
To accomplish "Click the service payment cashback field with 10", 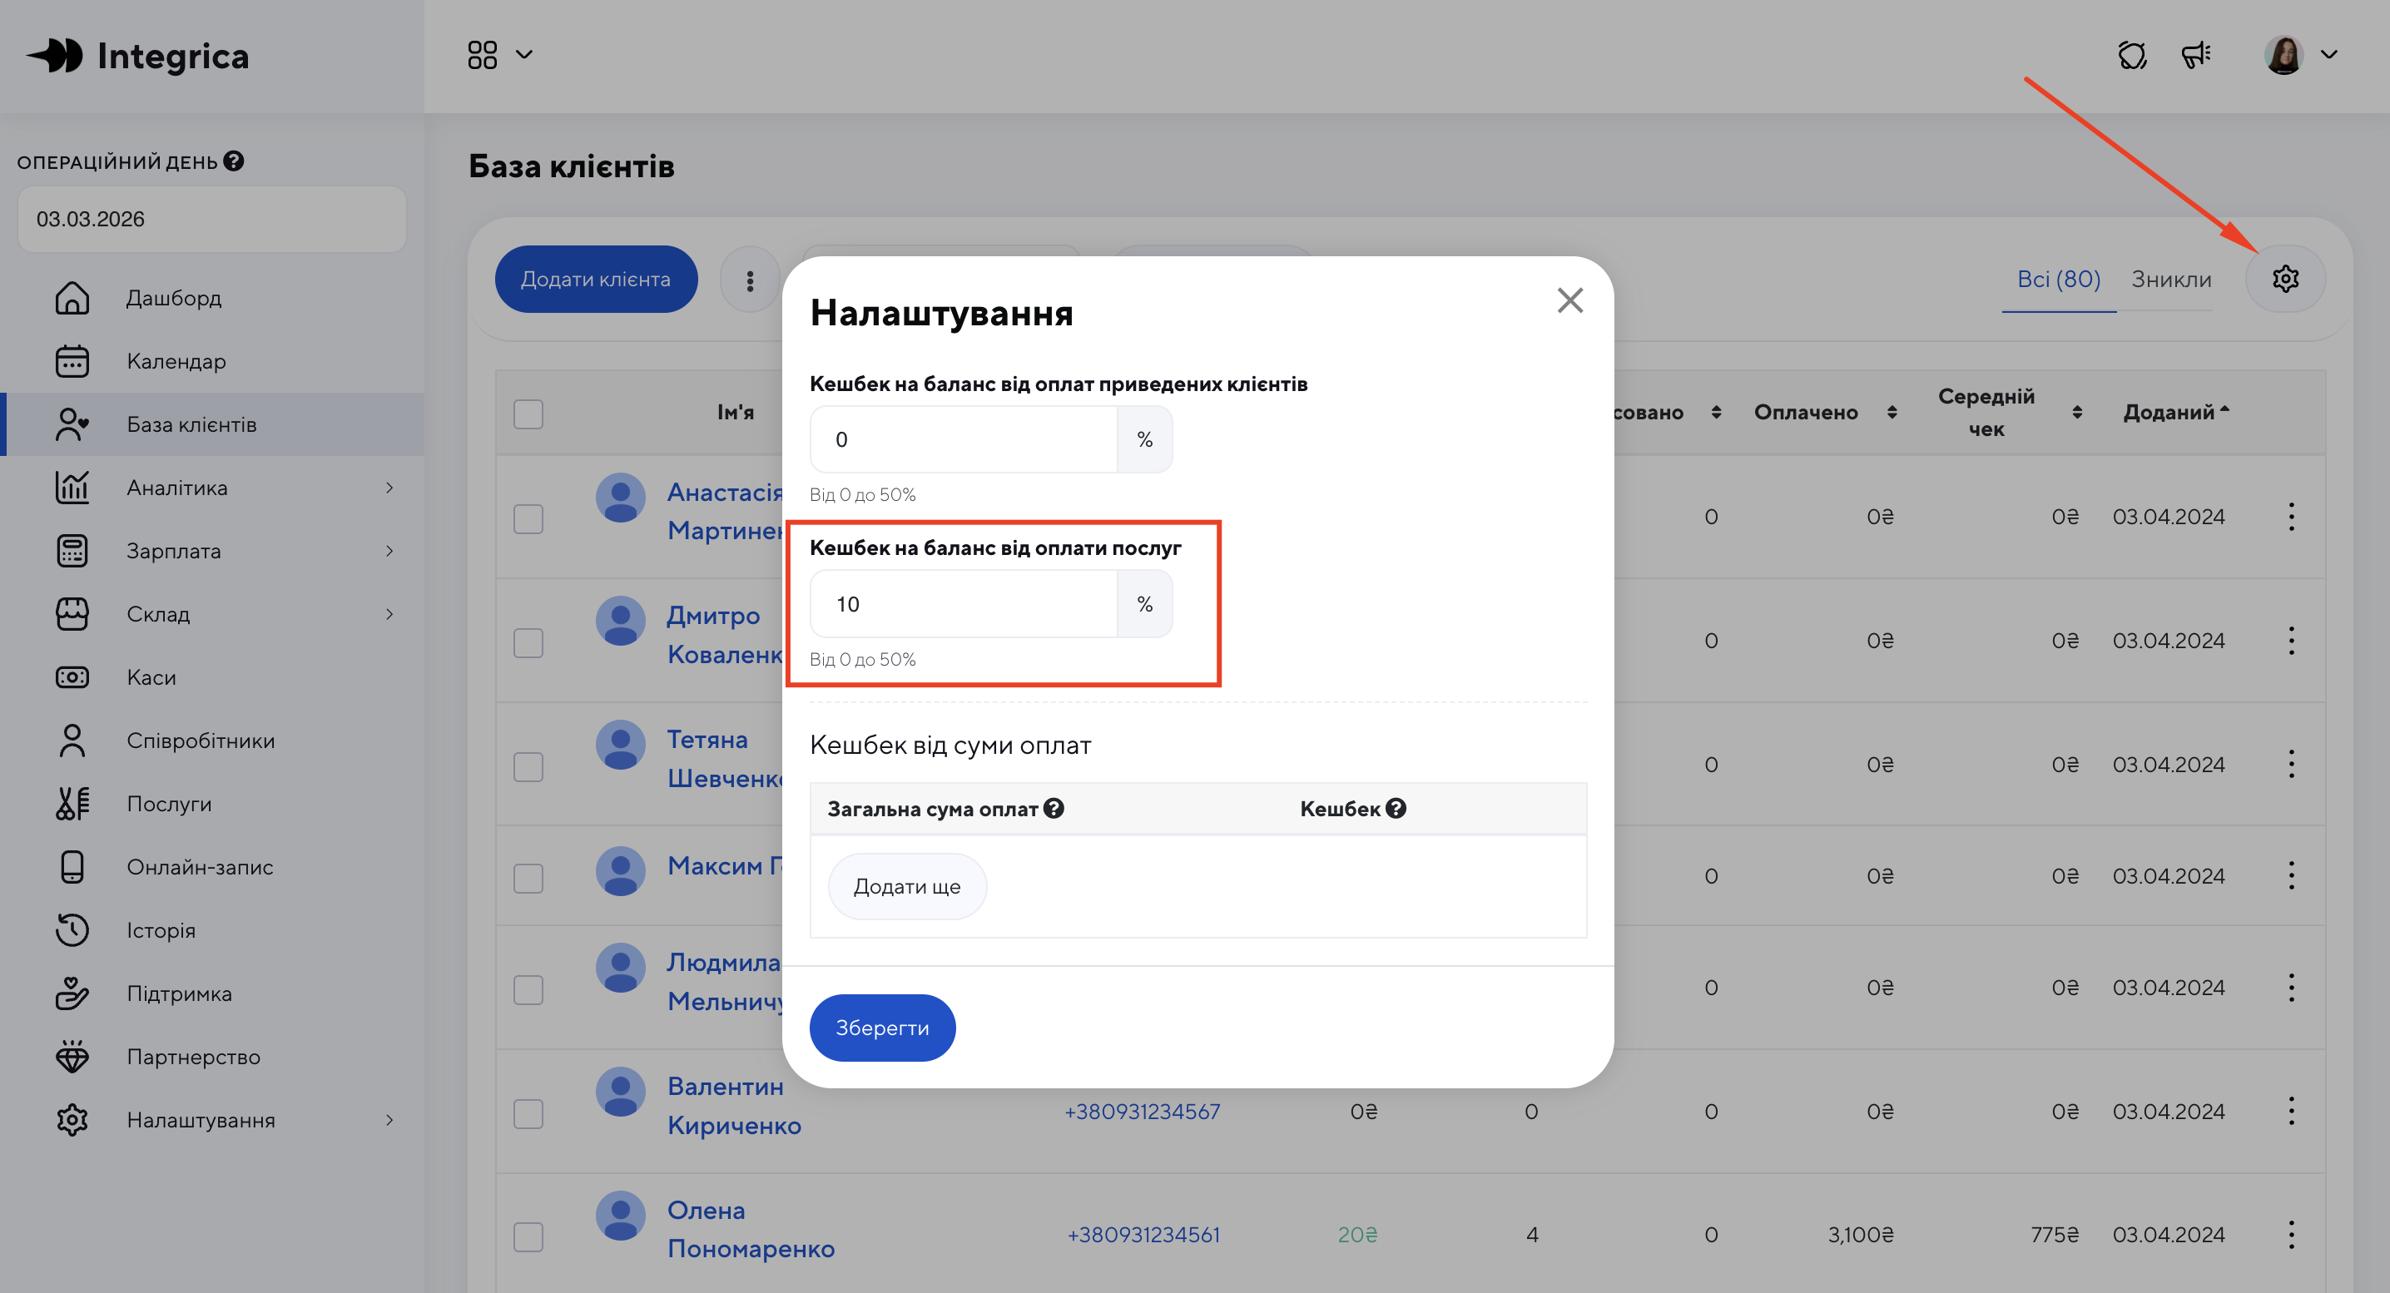I will 963,605.
